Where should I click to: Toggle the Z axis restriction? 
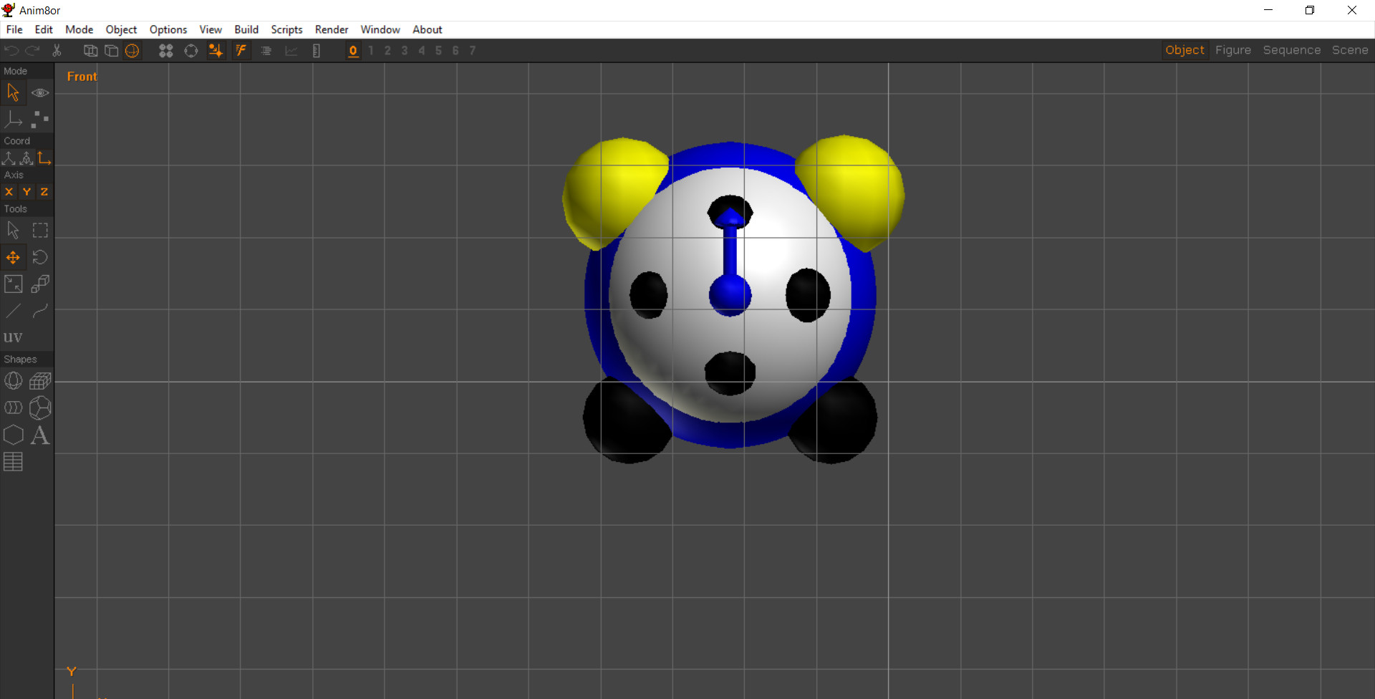44,191
